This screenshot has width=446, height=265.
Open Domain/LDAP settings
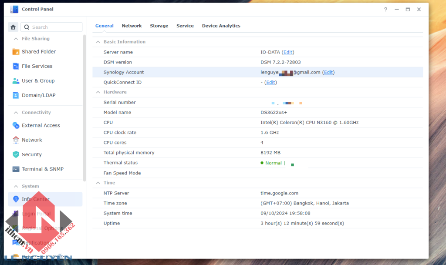click(x=38, y=95)
